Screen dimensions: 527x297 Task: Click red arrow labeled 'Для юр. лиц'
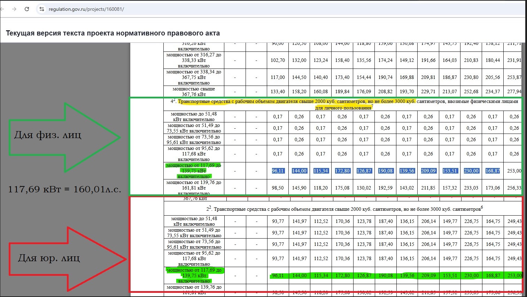click(x=66, y=258)
